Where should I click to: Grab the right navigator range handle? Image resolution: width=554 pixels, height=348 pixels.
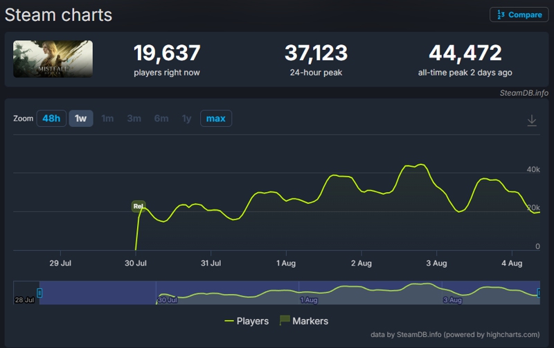coord(539,293)
